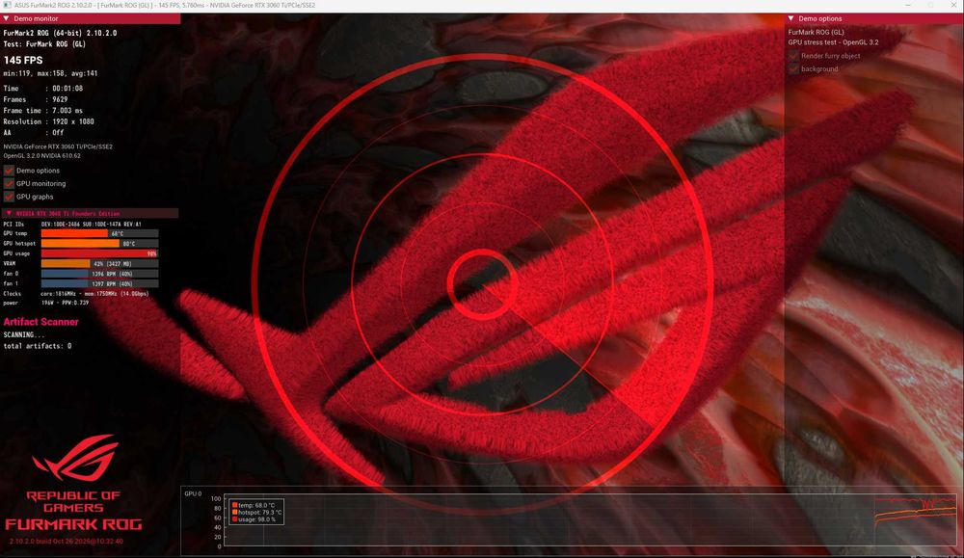Click the FurMark app icon in title bar
This screenshot has height=558, width=964.
pos(7,5)
